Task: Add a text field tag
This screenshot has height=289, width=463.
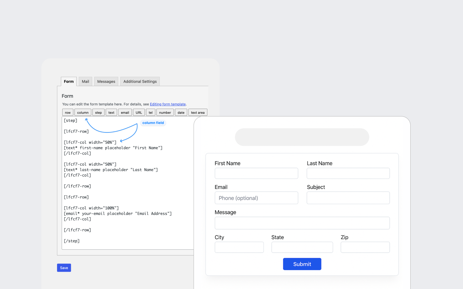Action: (111, 112)
